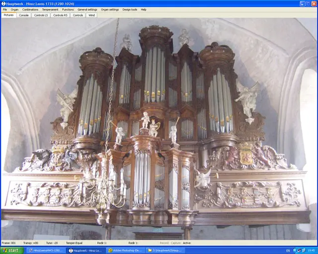
Task: Click the Windows Start button
Action: [12, 251]
